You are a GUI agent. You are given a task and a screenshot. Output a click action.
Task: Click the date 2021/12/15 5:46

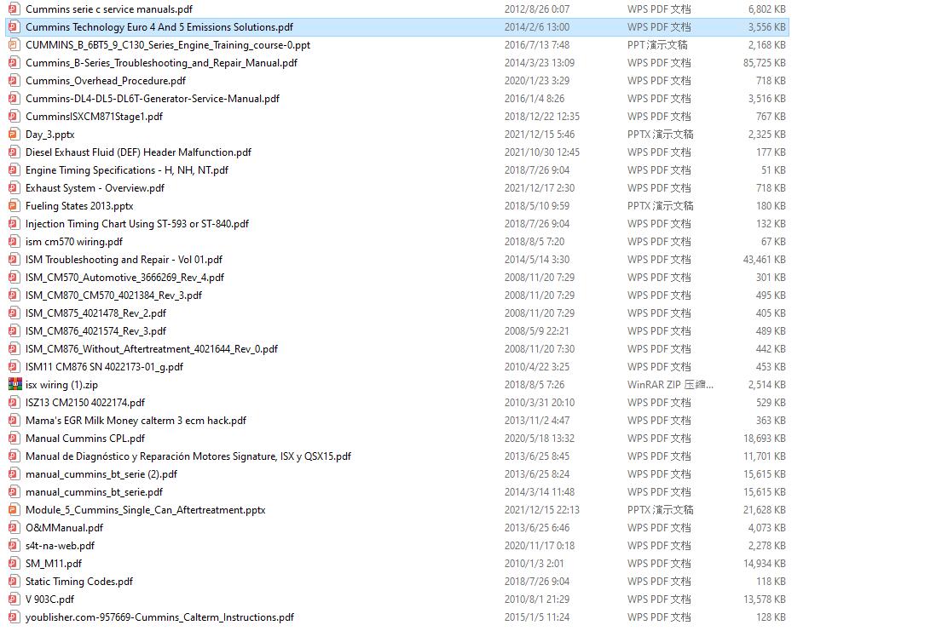pyautogui.click(x=540, y=135)
